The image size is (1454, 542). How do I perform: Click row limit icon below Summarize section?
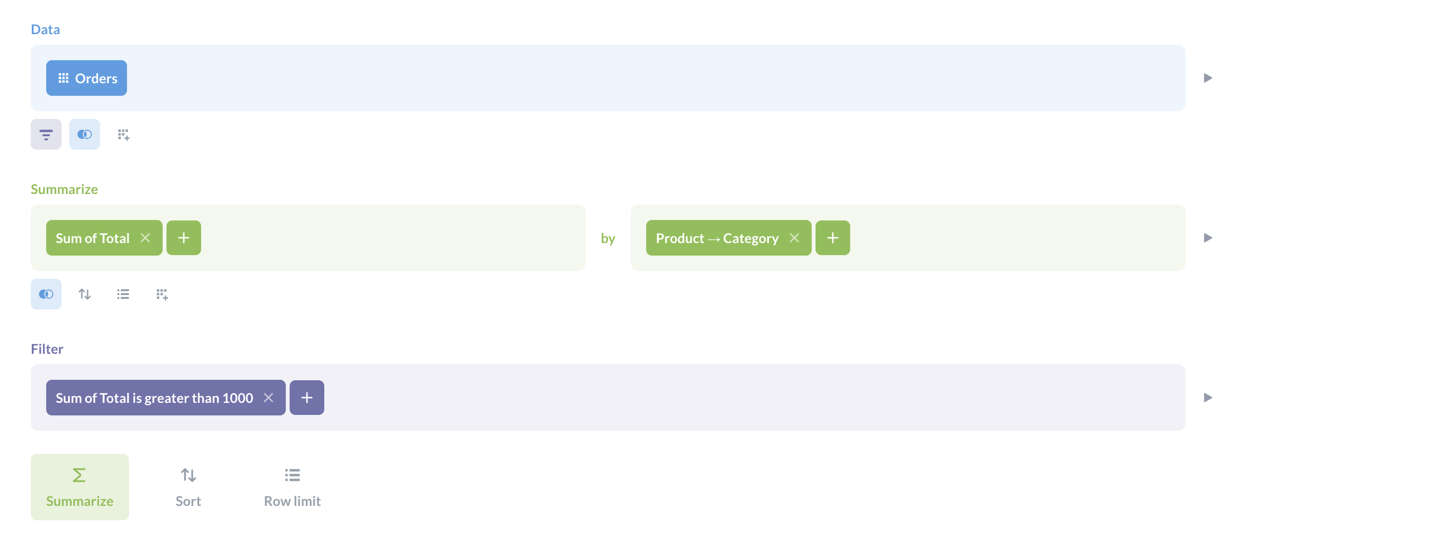click(x=123, y=294)
